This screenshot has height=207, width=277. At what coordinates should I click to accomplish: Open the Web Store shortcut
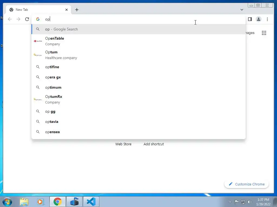pos(123,144)
